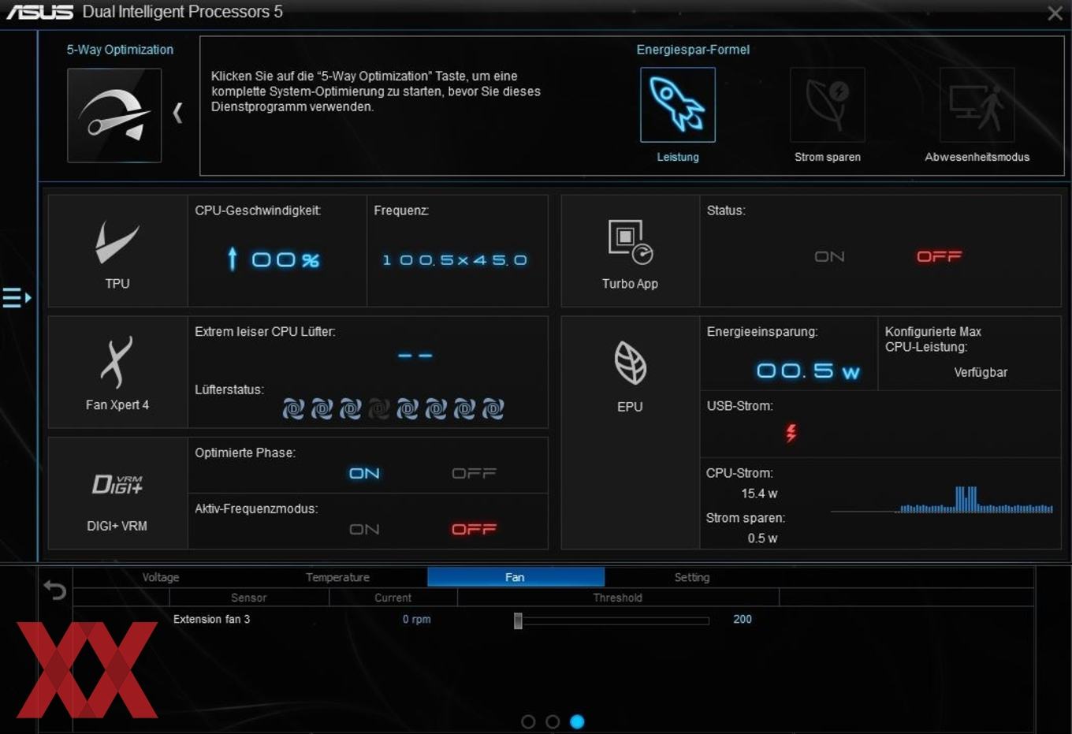Enable Aktiv-Frequenzmodus with ON
The height and width of the screenshot is (734, 1072).
point(364,529)
